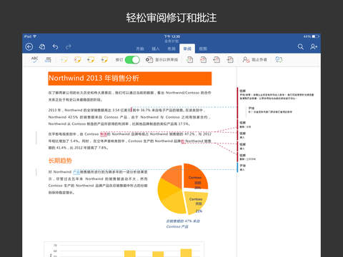
Task: Click the last icon on the review ribbon
Action: point(279,59)
